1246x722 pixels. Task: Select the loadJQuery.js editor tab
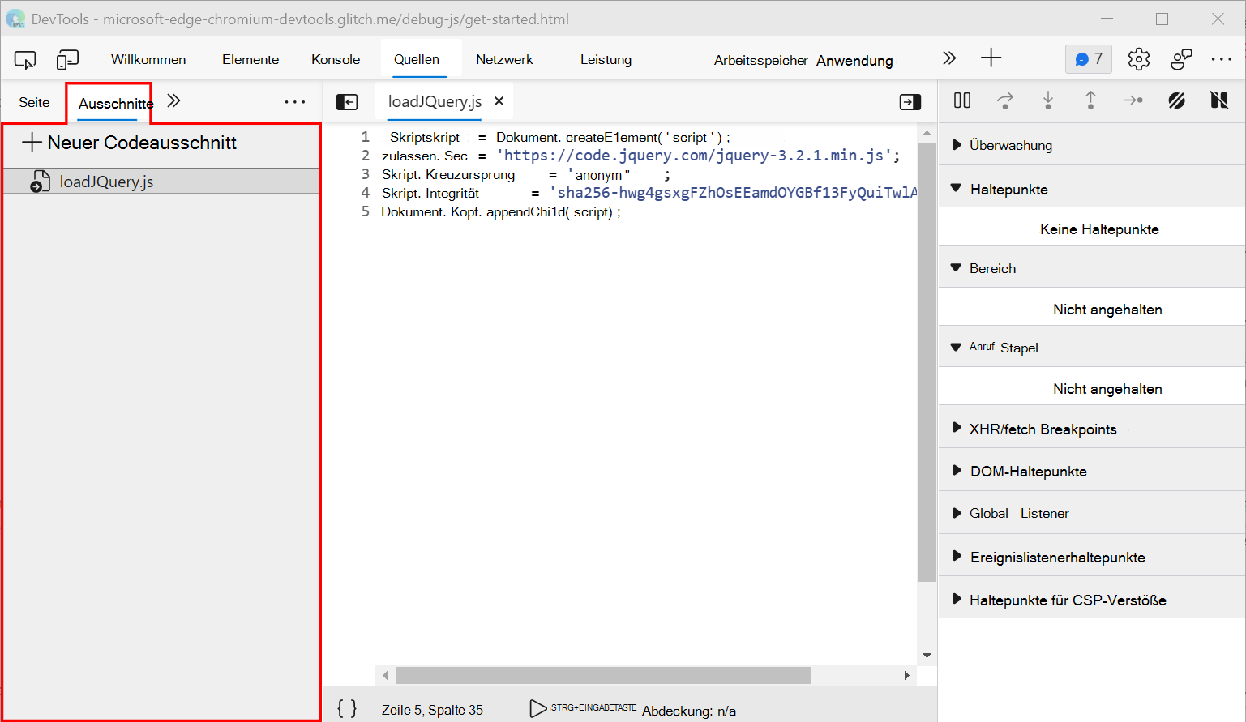coord(435,101)
